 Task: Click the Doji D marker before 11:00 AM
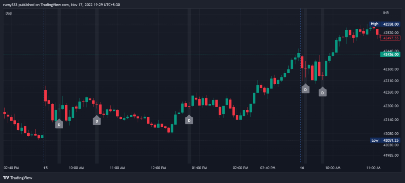coord(97,120)
